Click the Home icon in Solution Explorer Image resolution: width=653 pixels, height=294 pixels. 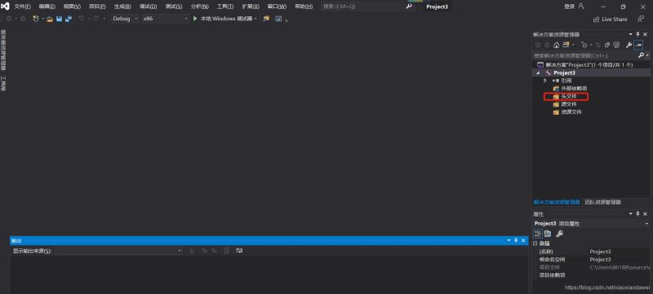point(556,45)
